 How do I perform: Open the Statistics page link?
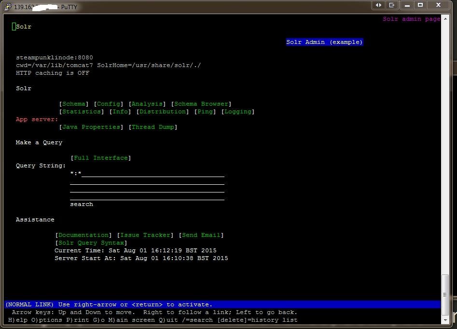pyautogui.click(x=82, y=111)
